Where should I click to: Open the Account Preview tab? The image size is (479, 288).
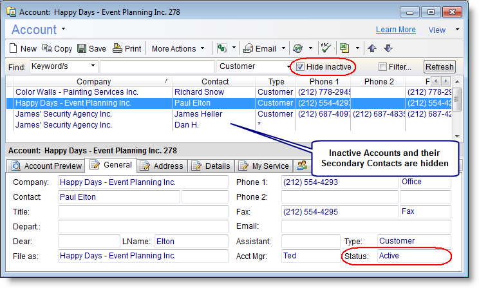47,166
